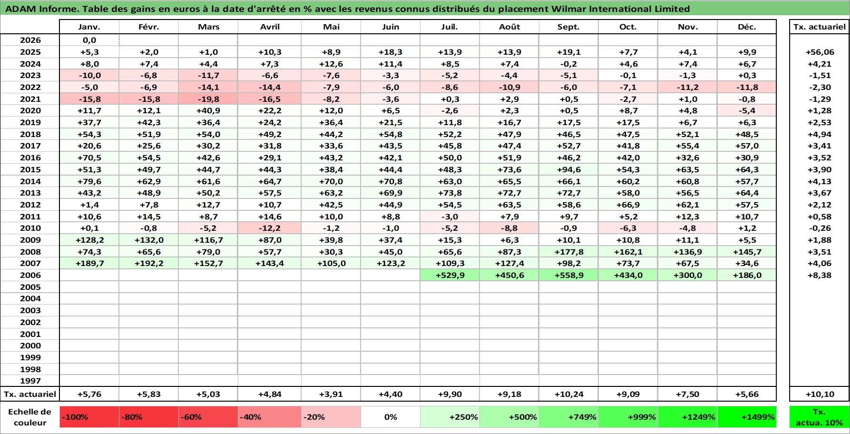
Task: Select the 'Juin' column header
Action: (391, 27)
